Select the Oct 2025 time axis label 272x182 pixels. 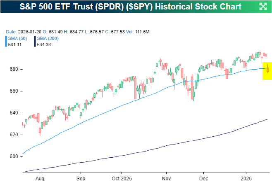[x=122, y=180]
